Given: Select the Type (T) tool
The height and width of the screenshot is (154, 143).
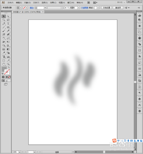Looking at the screenshot, I should [x=8, y=24].
